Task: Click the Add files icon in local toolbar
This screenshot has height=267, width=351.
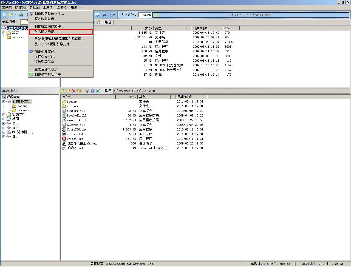Action: pos(87,91)
